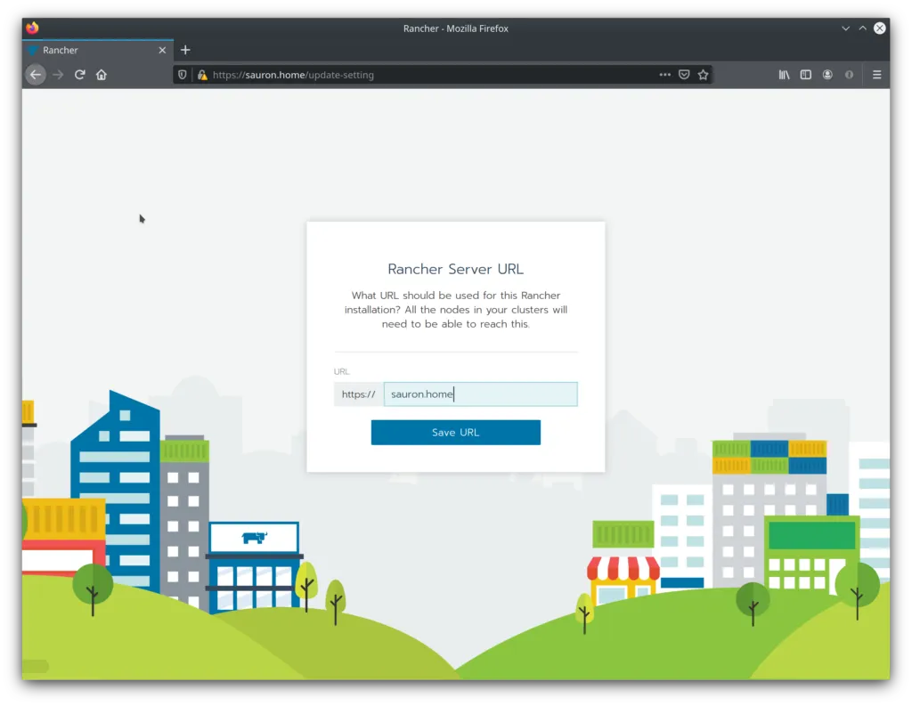Click the padlock security warning icon

(202, 75)
